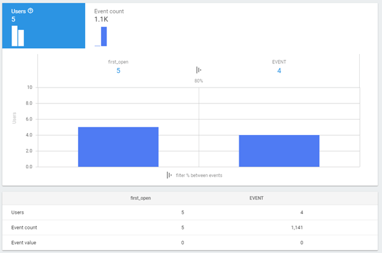Click the EVENT table column header
This screenshot has height=253, width=382.
256,198
